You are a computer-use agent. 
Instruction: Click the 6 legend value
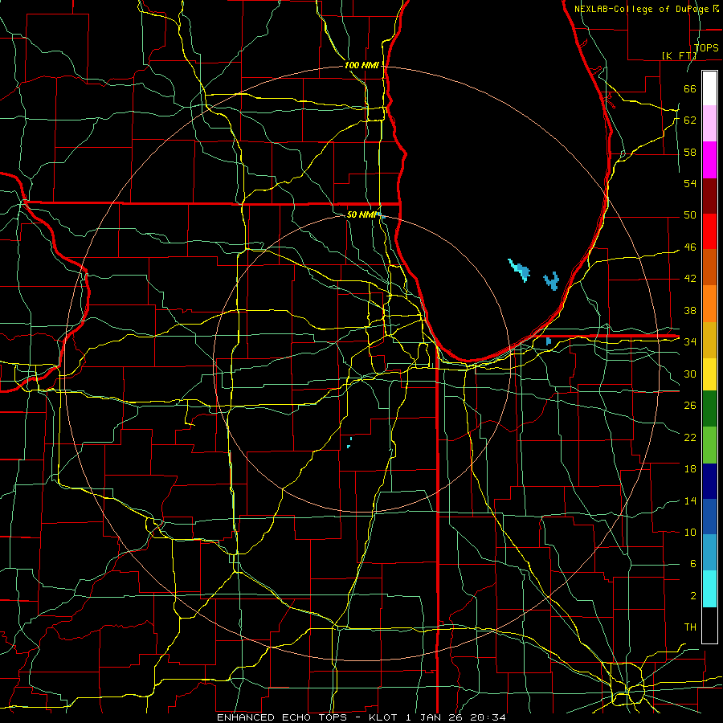pyautogui.click(x=693, y=564)
